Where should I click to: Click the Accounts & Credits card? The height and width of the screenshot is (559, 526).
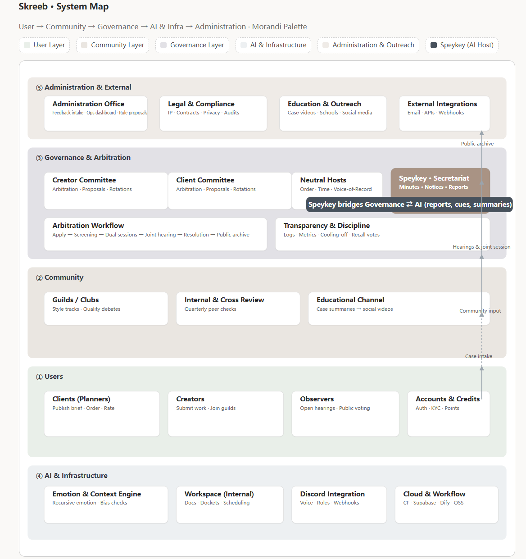coord(449,414)
